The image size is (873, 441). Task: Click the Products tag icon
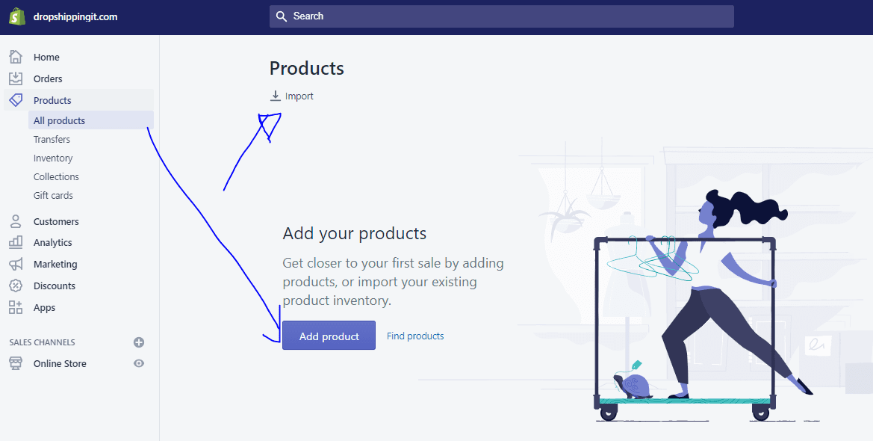[x=16, y=100]
